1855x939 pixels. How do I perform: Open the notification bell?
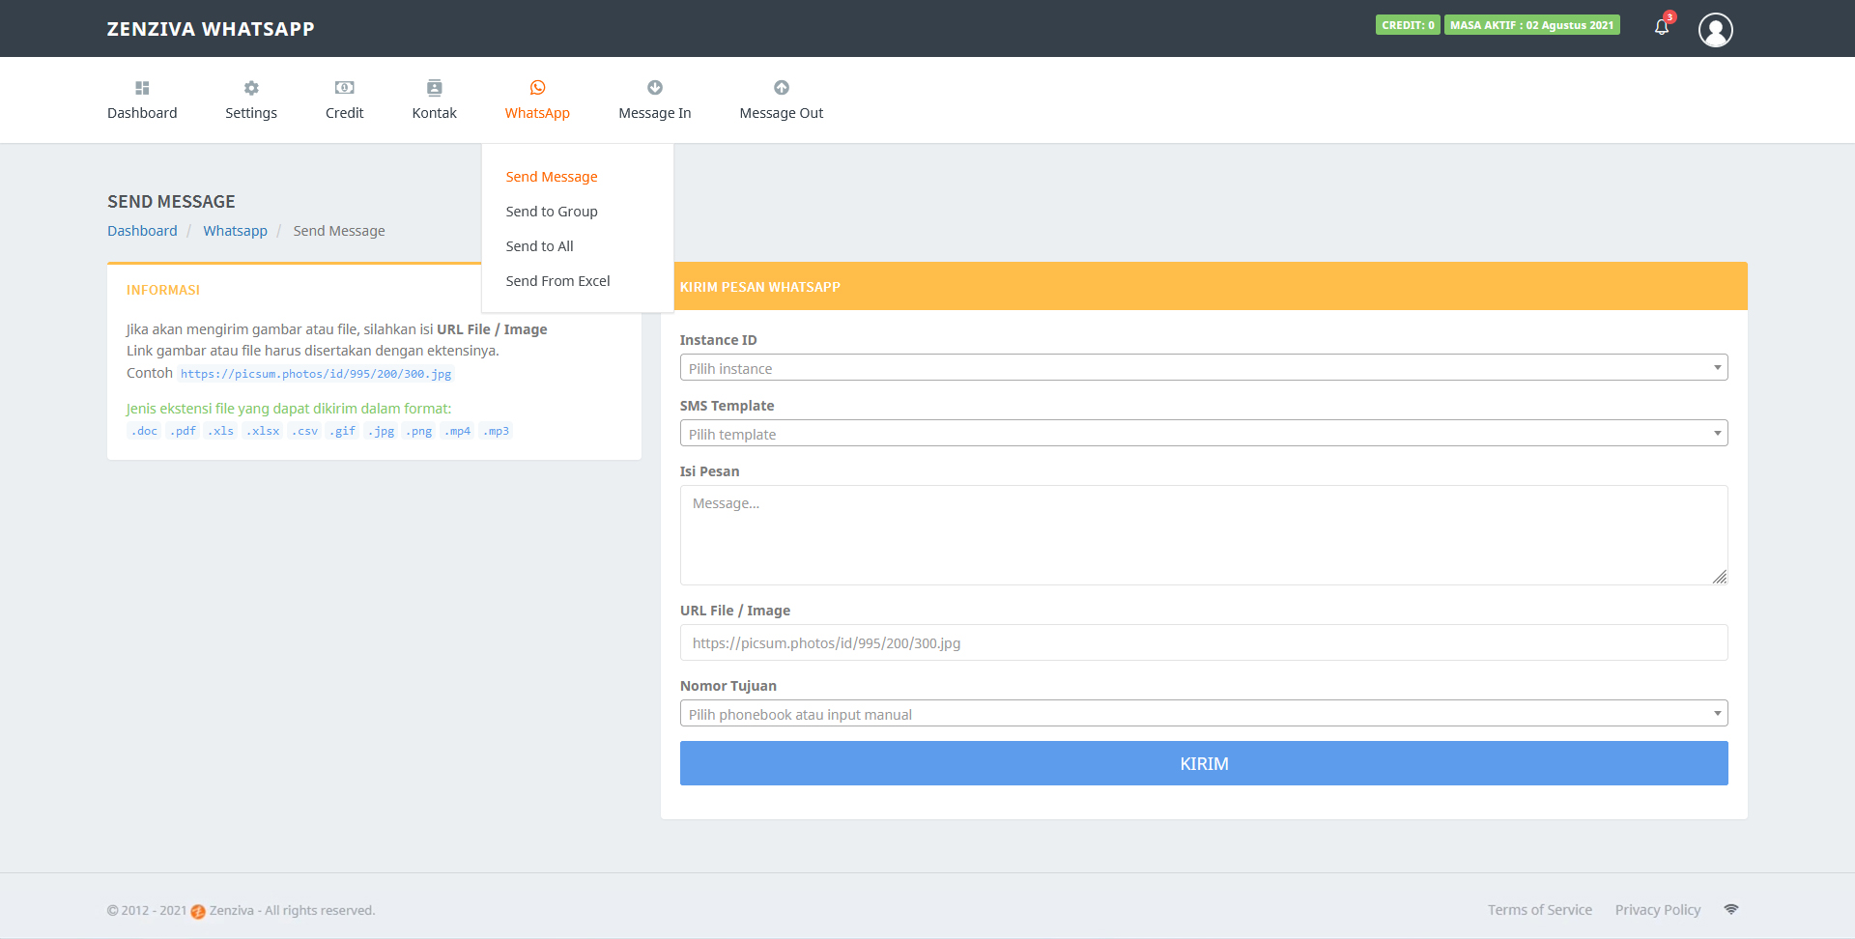(x=1662, y=27)
